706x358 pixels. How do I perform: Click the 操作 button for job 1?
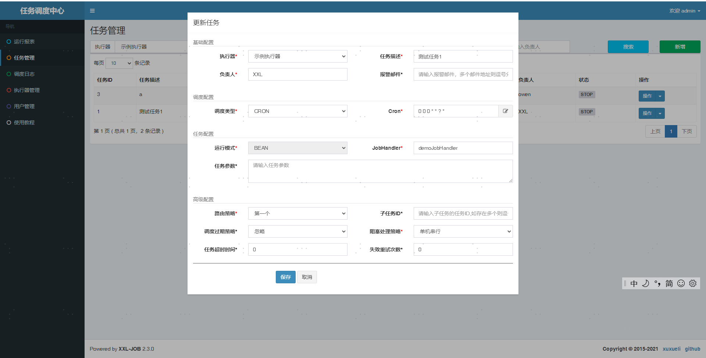tap(647, 113)
